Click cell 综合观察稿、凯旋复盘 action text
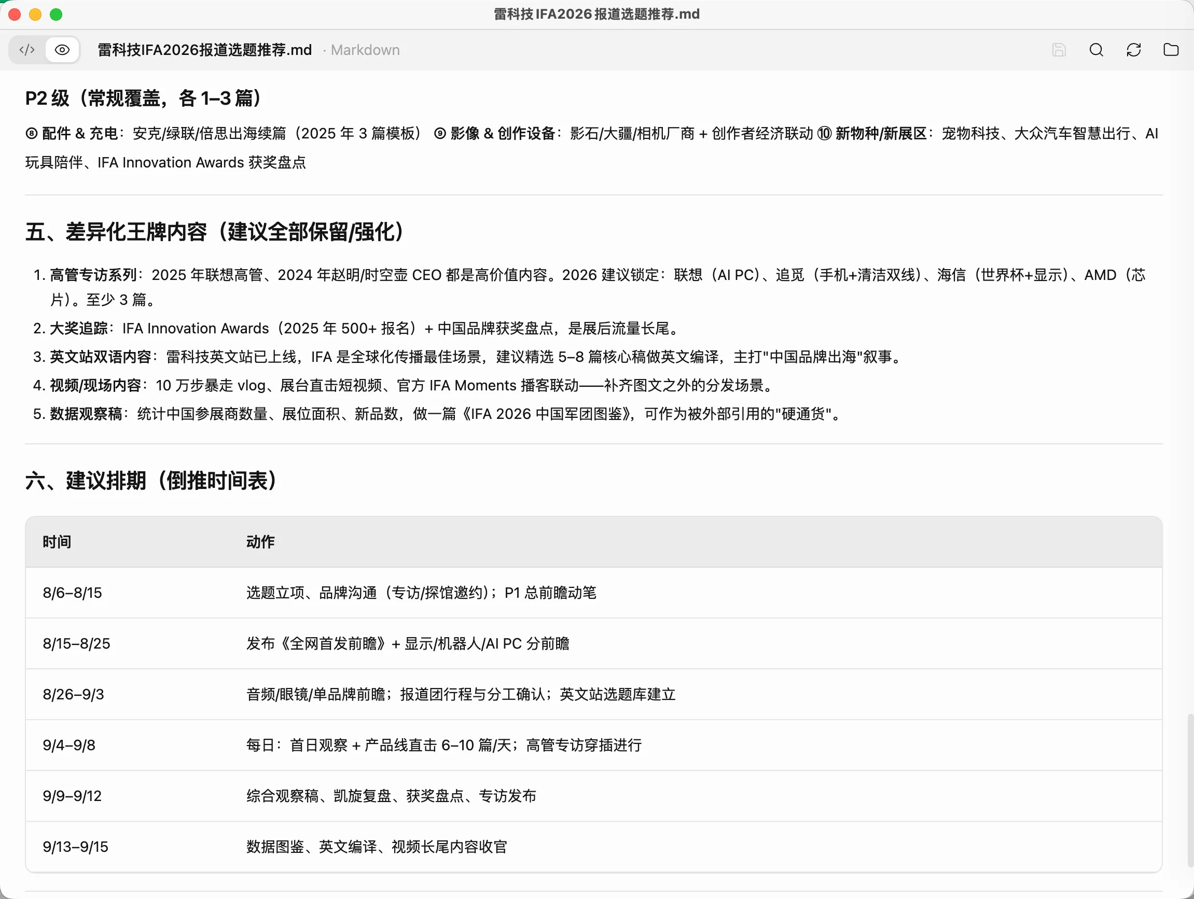The image size is (1194, 899). click(x=391, y=795)
